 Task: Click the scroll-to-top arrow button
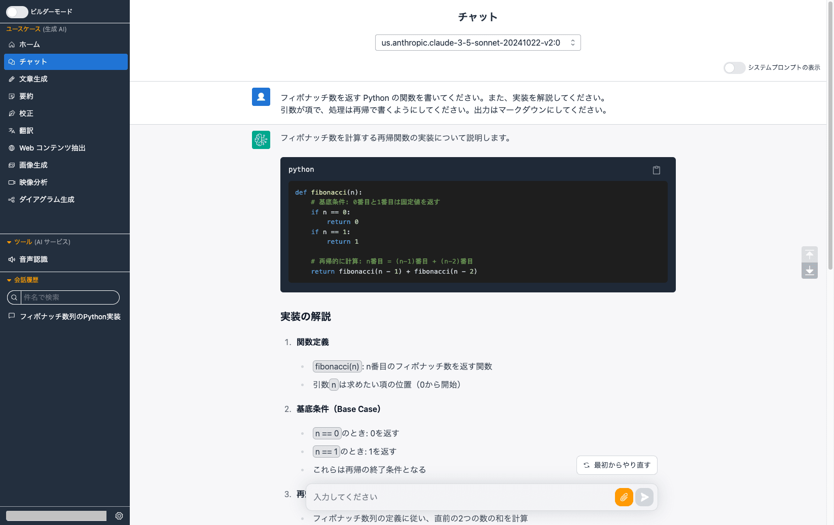810,254
